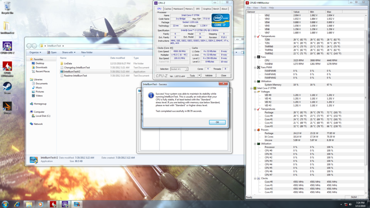Open Homegroup in Explorer sidebar
Screen dimensions: 370x208
tap(40, 104)
